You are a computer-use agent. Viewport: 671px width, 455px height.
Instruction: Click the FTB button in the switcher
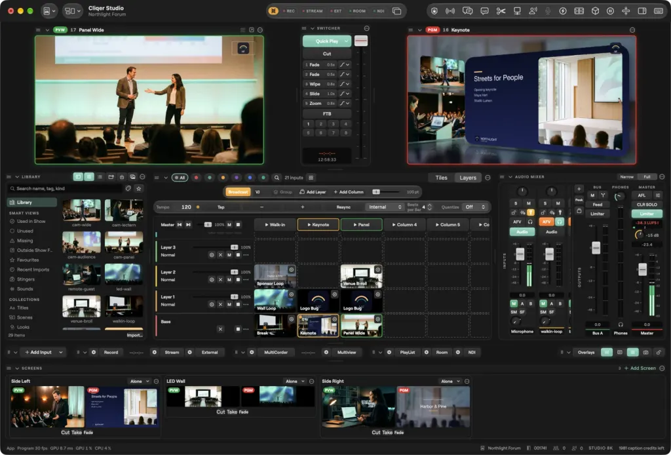point(327,114)
